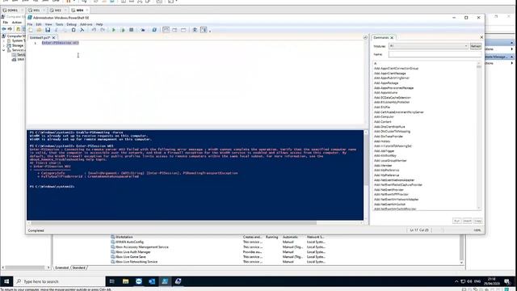The width and height of the screenshot is (517, 291).
Task: Click the taskbar search box
Action: tap(59, 281)
